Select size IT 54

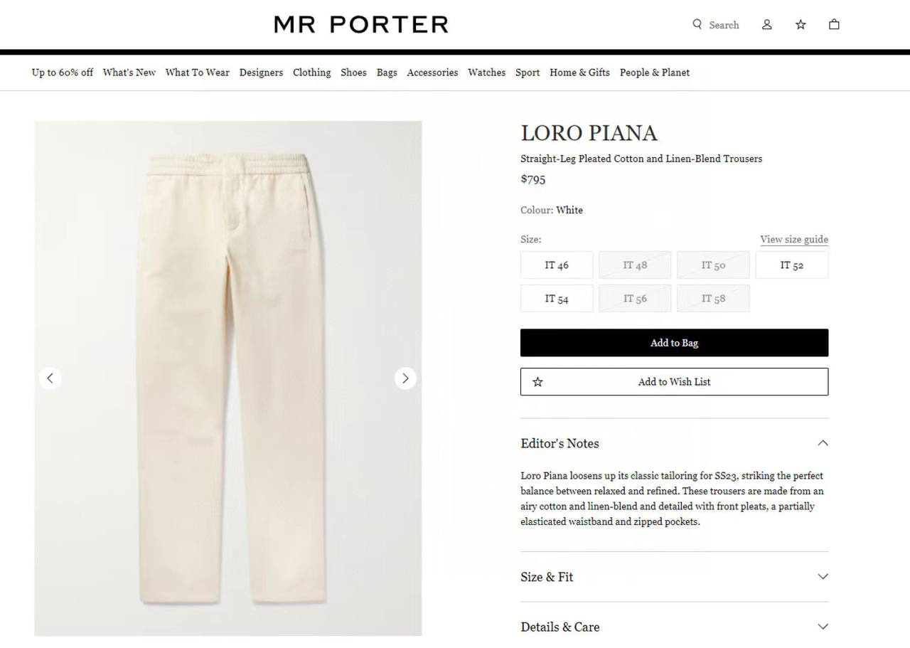pyautogui.click(x=557, y=299)
